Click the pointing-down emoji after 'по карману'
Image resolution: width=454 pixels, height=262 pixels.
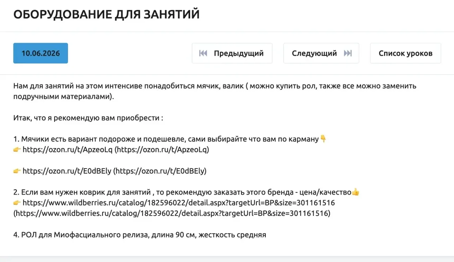[x=323, y=139]
